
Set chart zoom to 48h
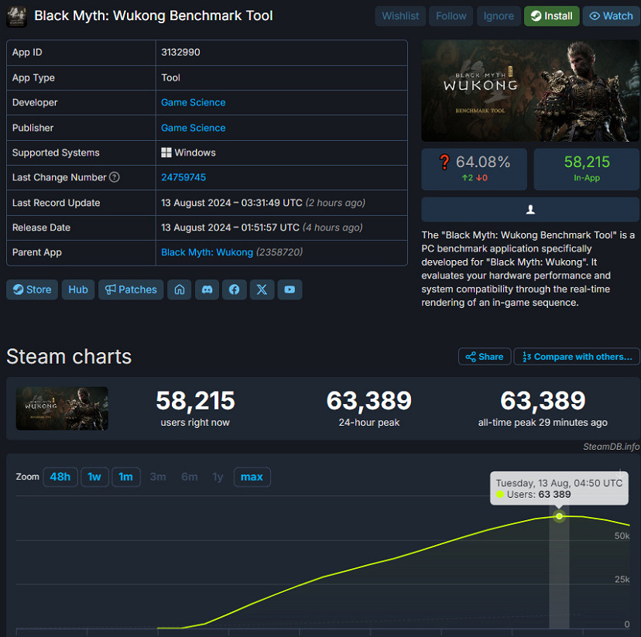[x=60, y=477]
